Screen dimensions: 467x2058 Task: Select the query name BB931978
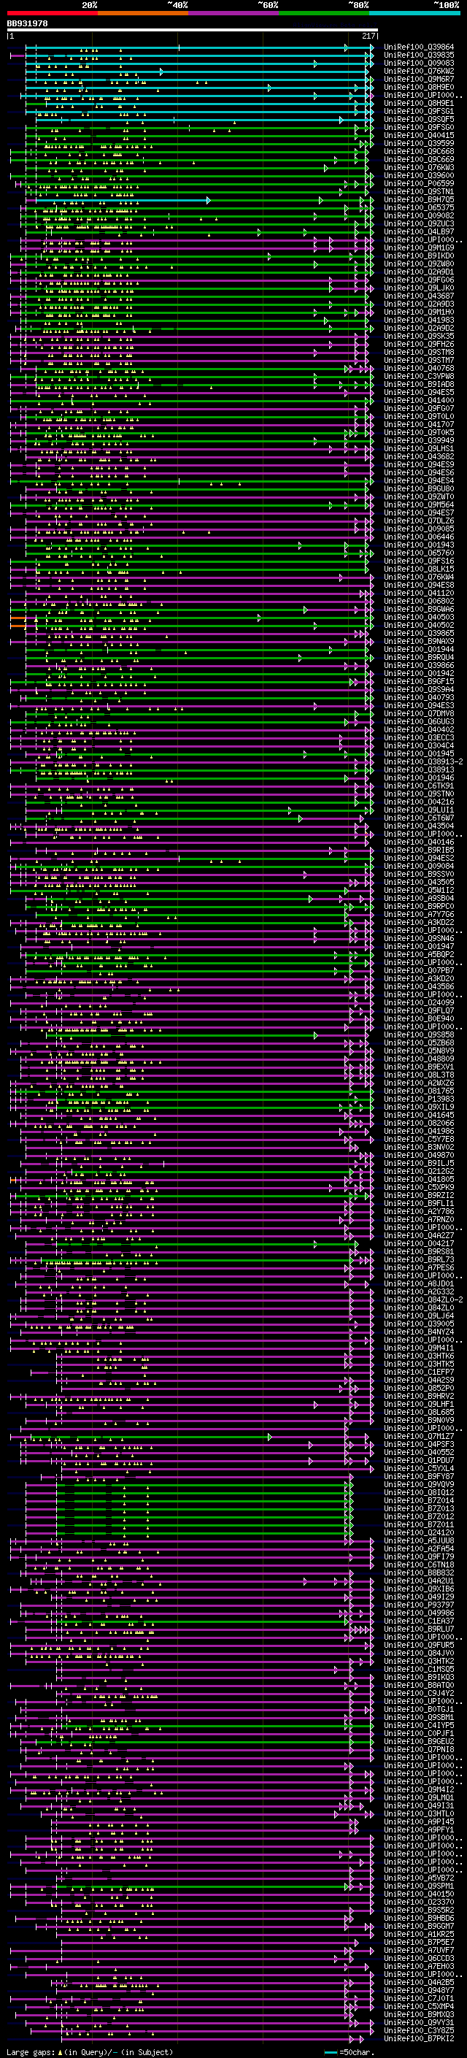(27, 24)
